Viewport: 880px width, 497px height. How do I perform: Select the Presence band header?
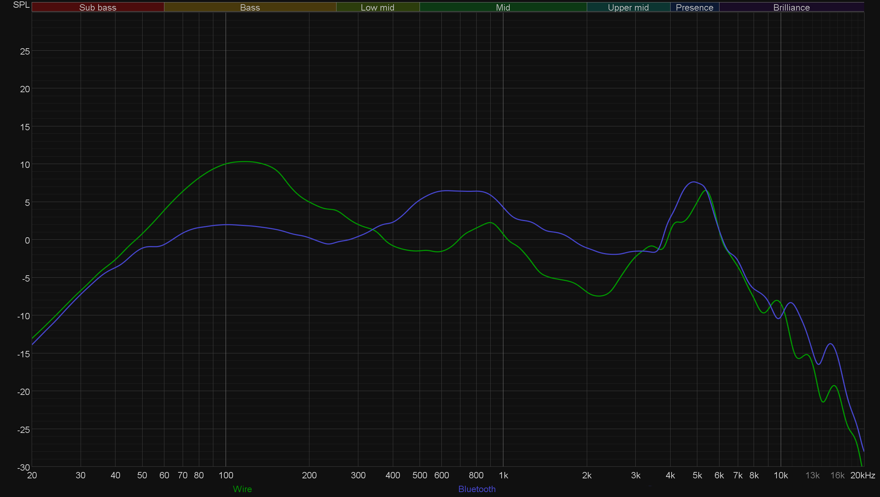pos(694,7)
